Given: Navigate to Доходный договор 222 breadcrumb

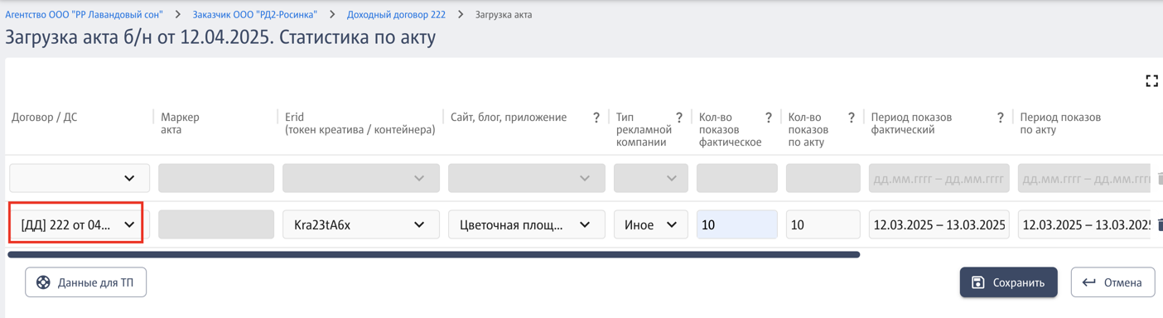Looking at the screenshot, I should pyautogui.click(x=396, y=15).
